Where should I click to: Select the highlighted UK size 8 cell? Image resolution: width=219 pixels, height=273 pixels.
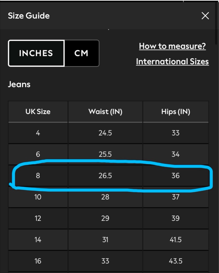38,176
